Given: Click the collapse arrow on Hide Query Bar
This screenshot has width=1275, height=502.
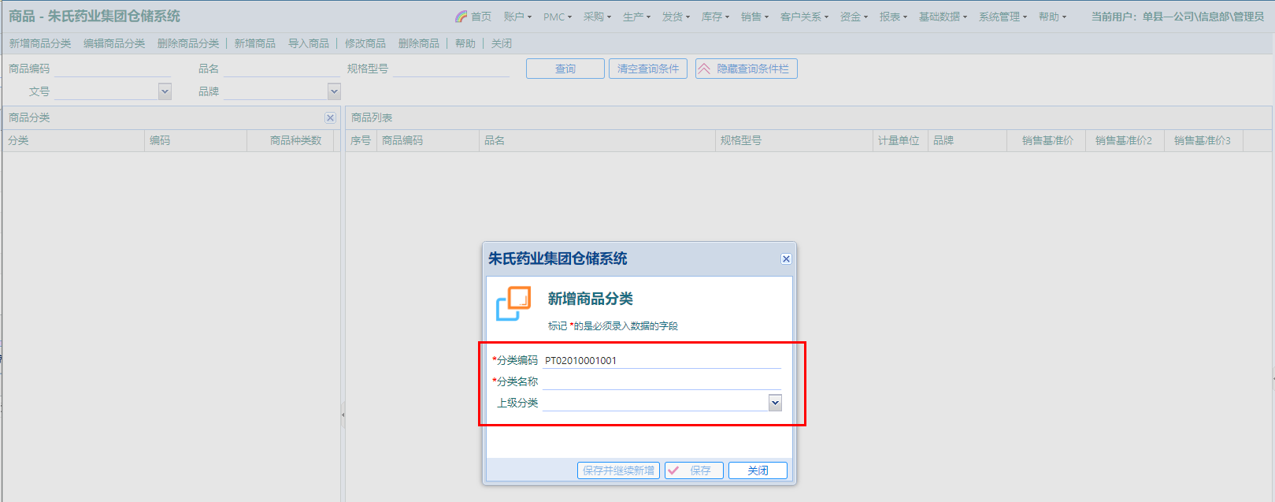Looking at the screenshot, I should pos(704,69).
